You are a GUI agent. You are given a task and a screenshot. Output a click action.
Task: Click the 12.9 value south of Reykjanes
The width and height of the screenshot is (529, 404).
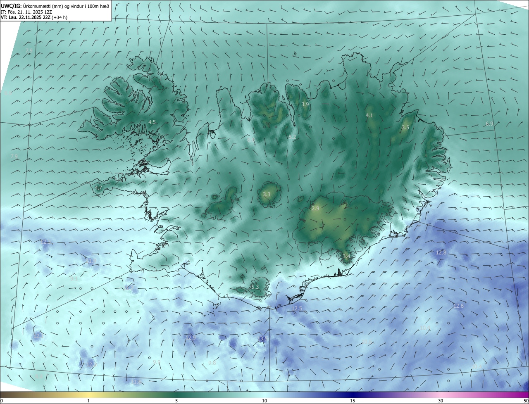pyautogui.click(x=191, y=337)
